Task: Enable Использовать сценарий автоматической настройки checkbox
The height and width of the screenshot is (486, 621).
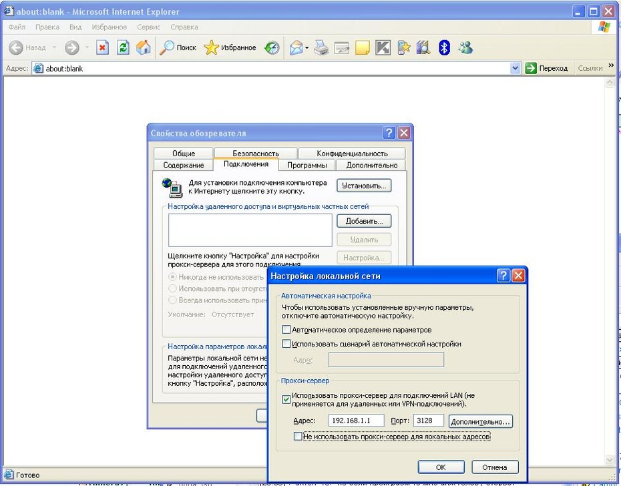Action: [x=286, y=343]
